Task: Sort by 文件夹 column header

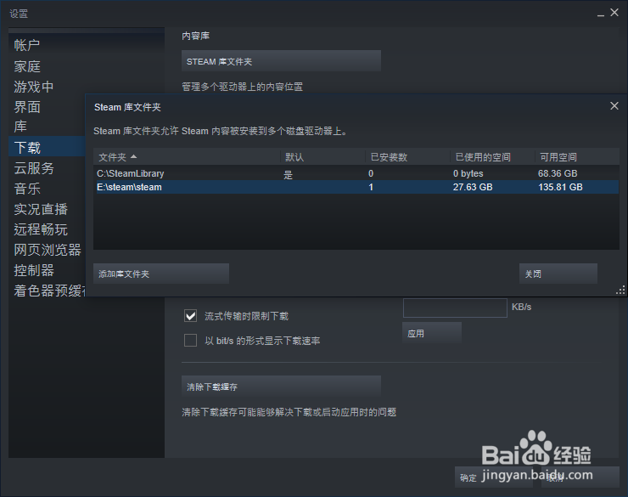Action: point(187,157)
